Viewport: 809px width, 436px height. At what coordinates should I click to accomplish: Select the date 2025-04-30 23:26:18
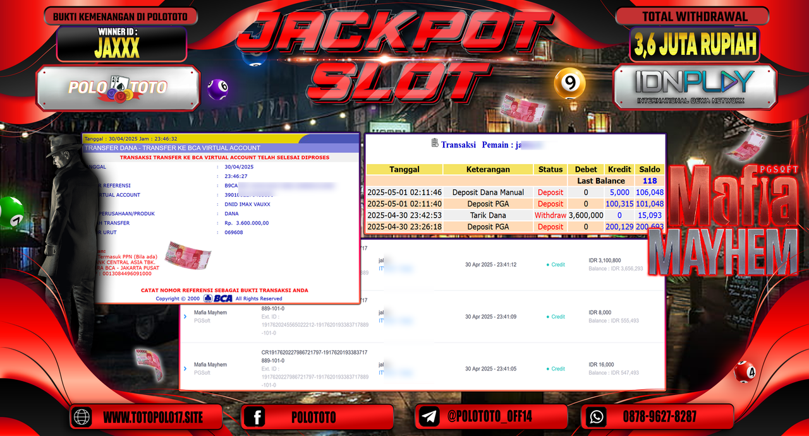pyautogui.click(x=404, y=227)
